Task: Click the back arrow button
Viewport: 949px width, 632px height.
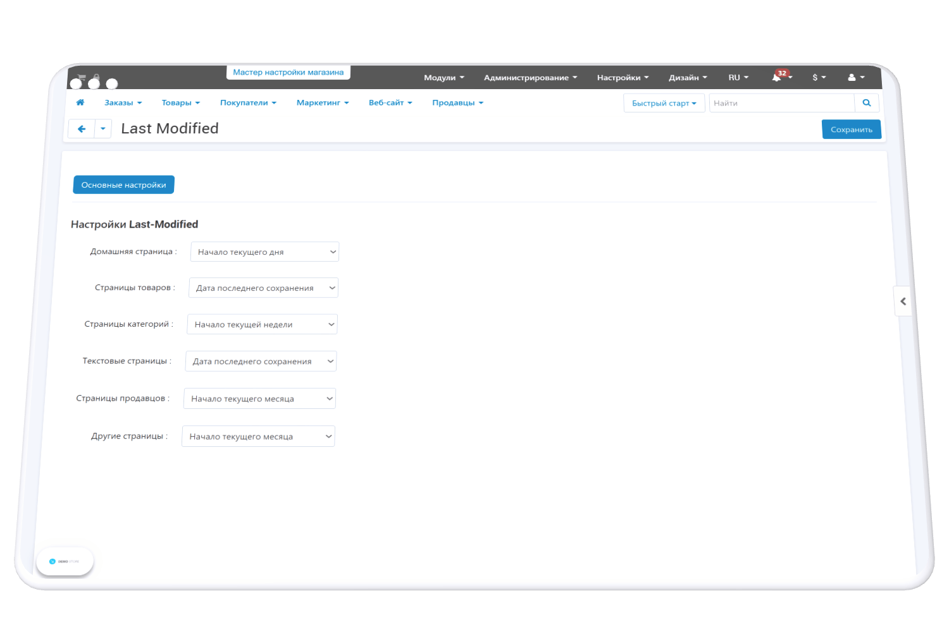Action: (82, 129)
